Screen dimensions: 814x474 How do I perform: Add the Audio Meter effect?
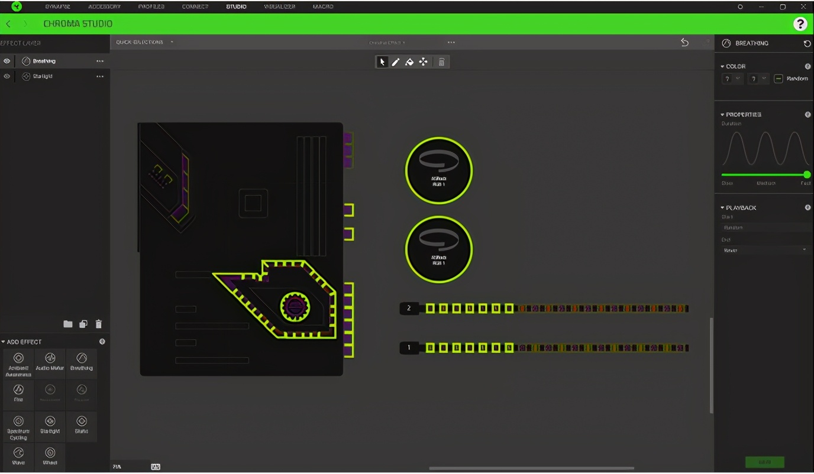(50, 363)
